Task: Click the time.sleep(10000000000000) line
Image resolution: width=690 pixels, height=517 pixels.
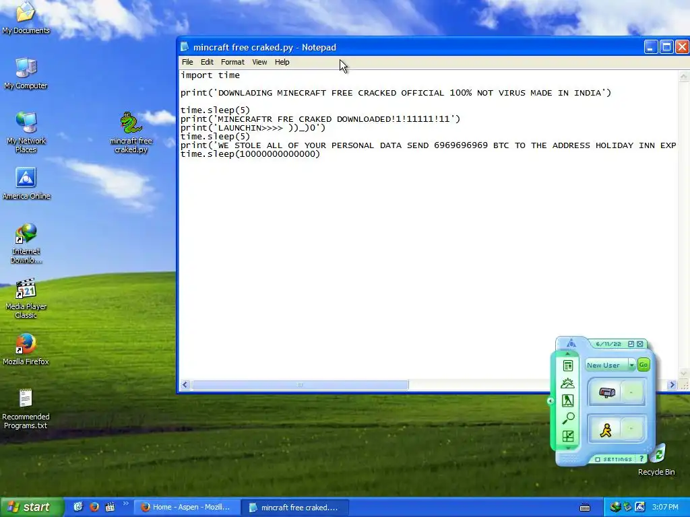Action: pos(250,154)
